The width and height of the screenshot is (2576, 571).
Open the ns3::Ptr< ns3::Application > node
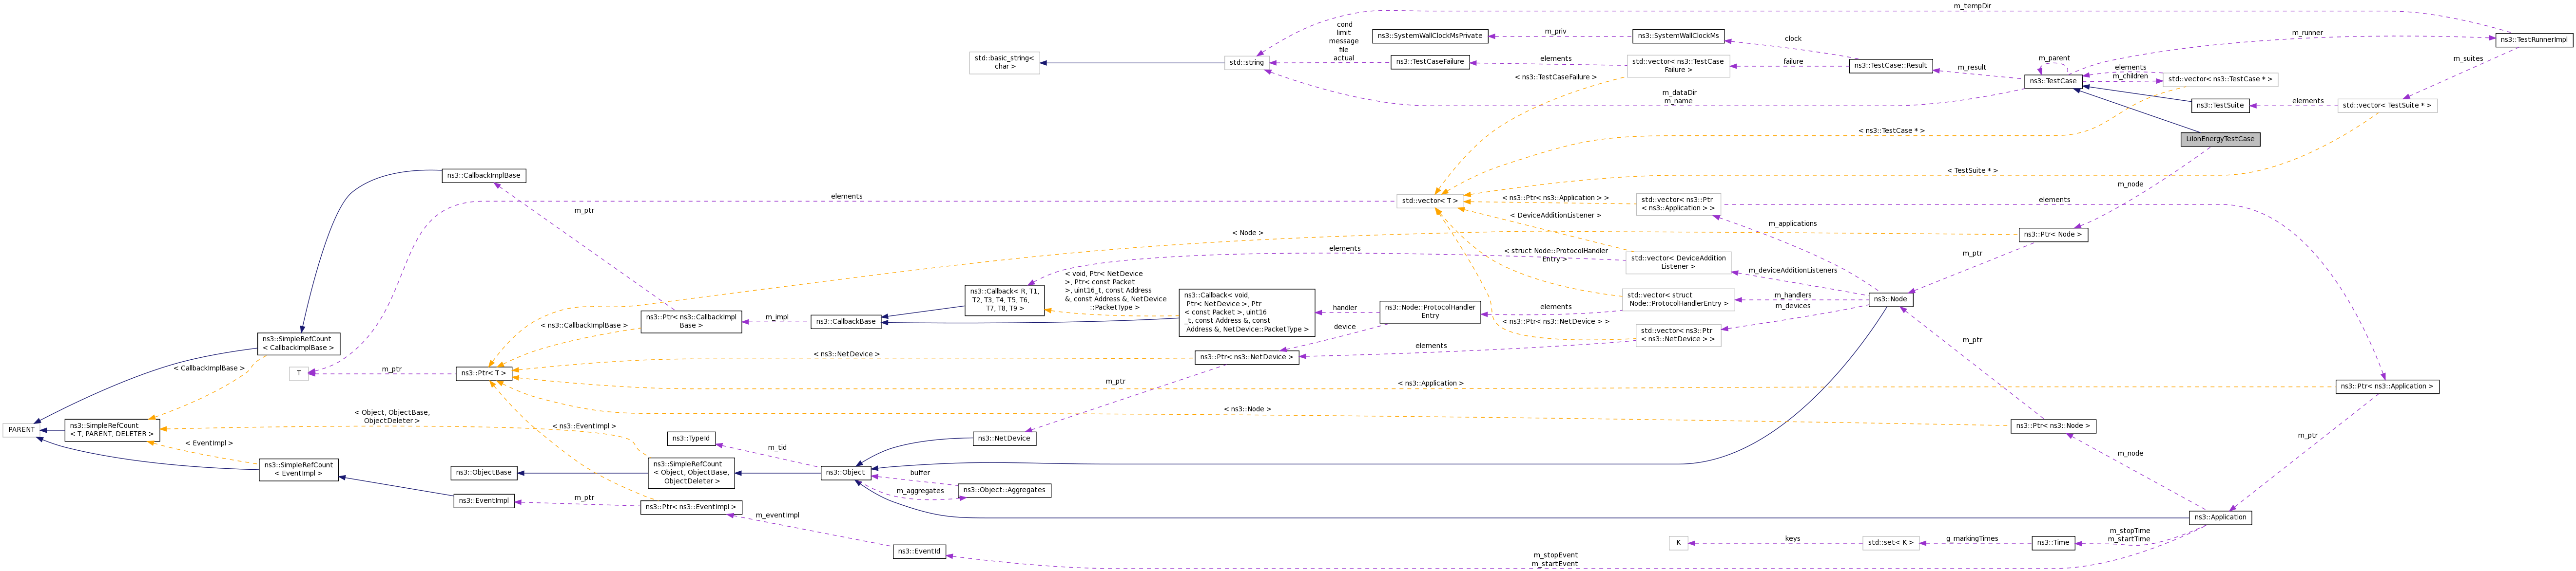tap(2387, 387)
